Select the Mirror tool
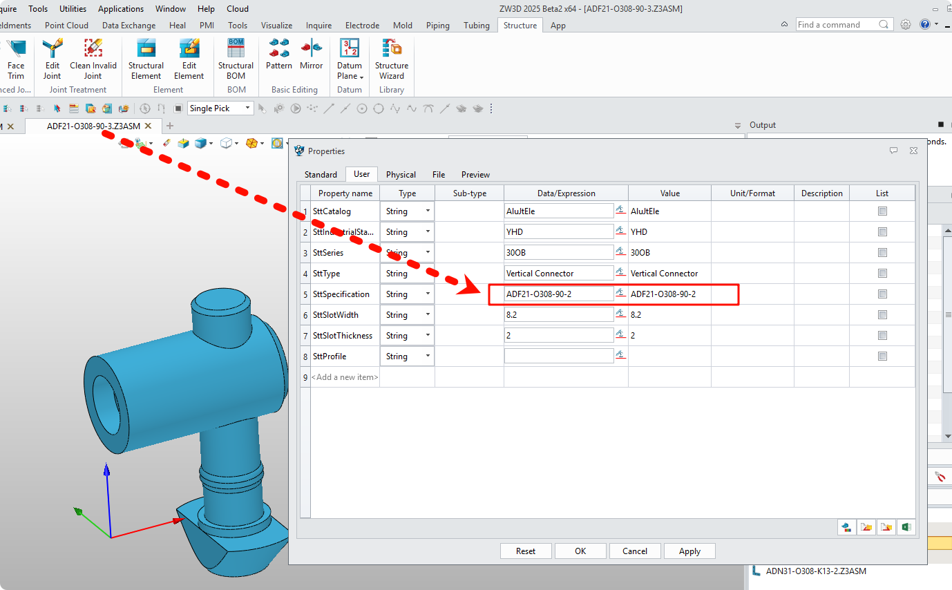952x590 pixels. point(311,55)
